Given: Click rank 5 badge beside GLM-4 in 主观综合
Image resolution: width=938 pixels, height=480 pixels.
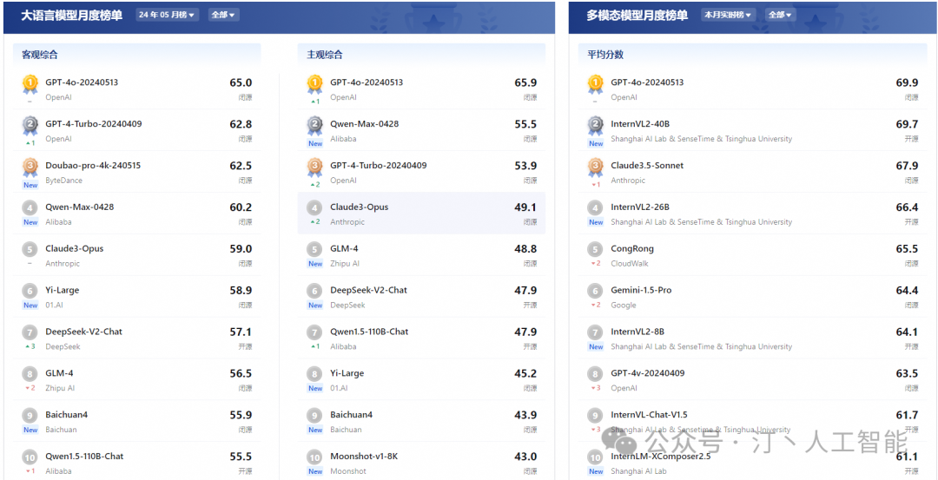Looking at the screenshot, I should (314, 249).
